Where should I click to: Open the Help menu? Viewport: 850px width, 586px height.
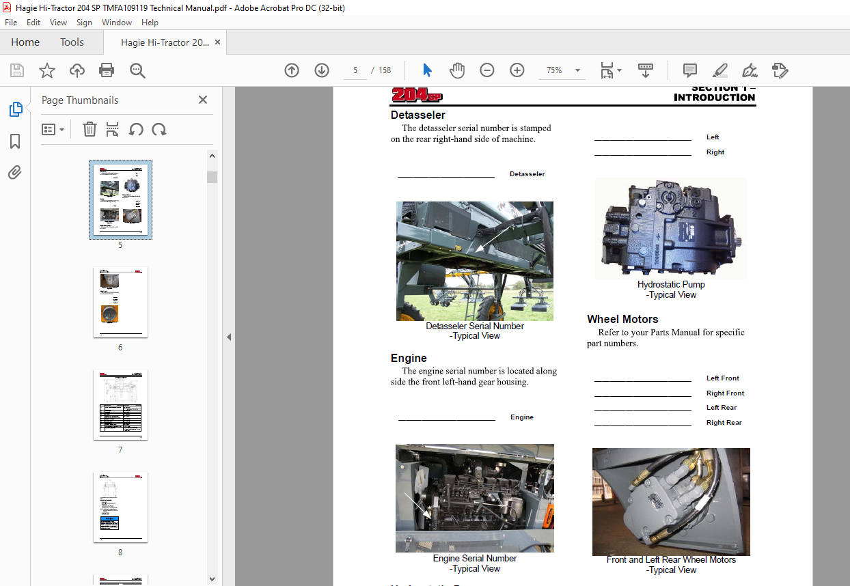150,23
